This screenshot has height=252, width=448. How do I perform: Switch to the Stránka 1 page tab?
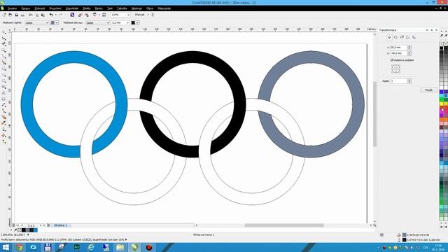tap(61, 225)
